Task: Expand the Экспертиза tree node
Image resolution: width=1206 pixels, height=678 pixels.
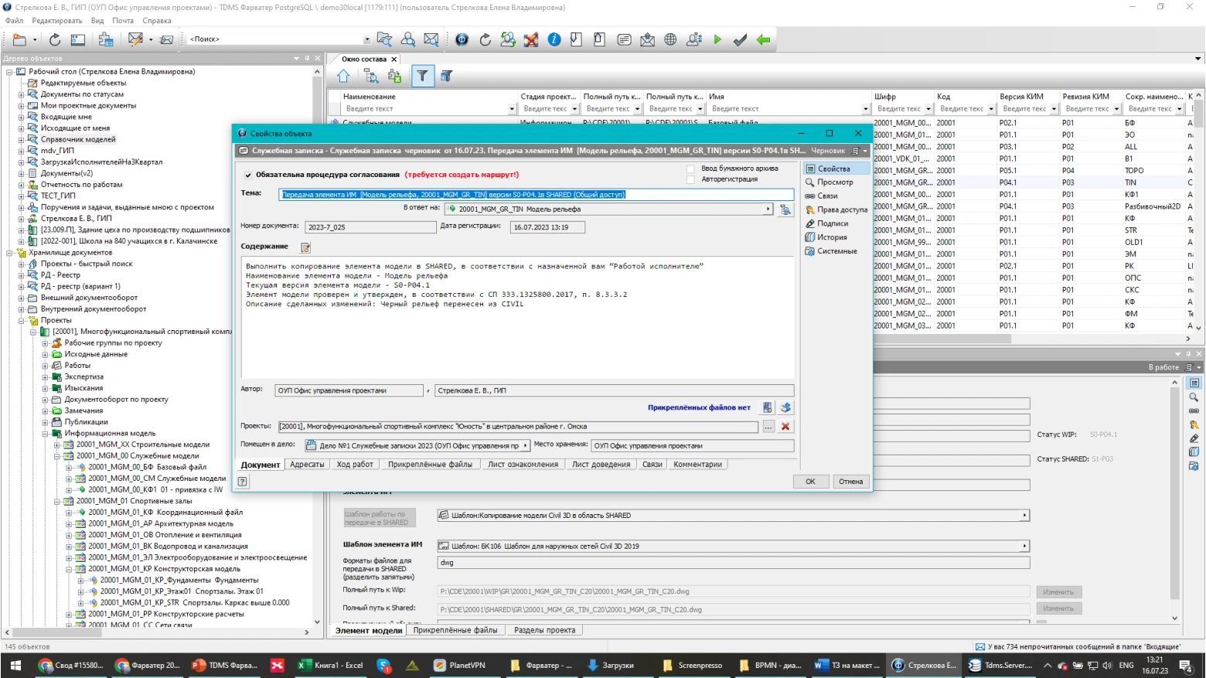Action: [45, 377]
